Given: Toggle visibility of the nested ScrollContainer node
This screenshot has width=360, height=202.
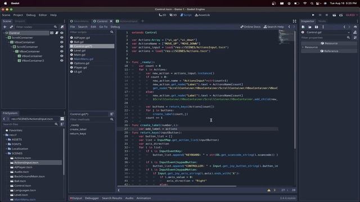Looking at the screenshot, I should pyautogui.click(x=61, y=47).
